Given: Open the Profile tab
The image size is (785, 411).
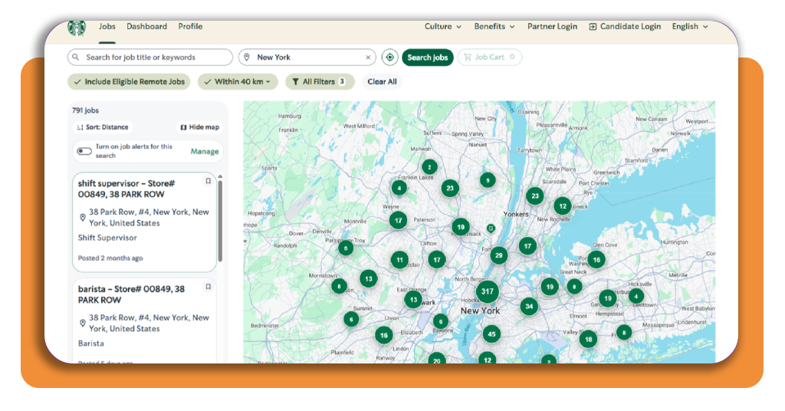Looking at the screenshot, I should (x=190, y=27).
